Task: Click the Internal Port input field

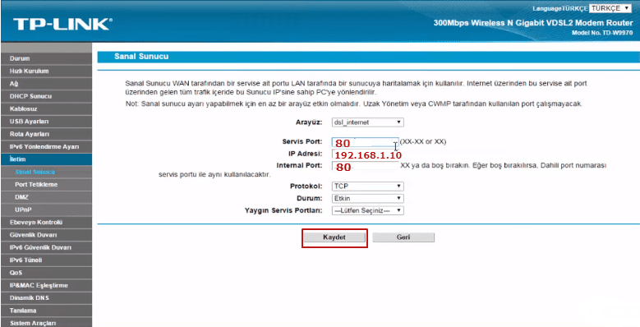Action: pos(365,166)
